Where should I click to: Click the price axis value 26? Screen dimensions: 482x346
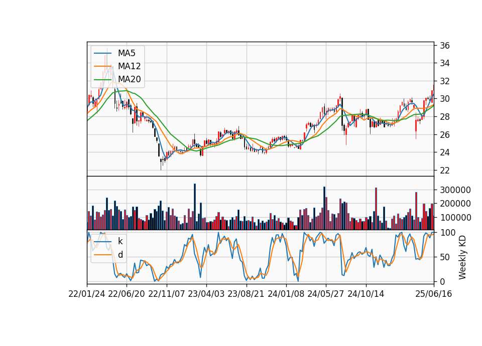444,135
